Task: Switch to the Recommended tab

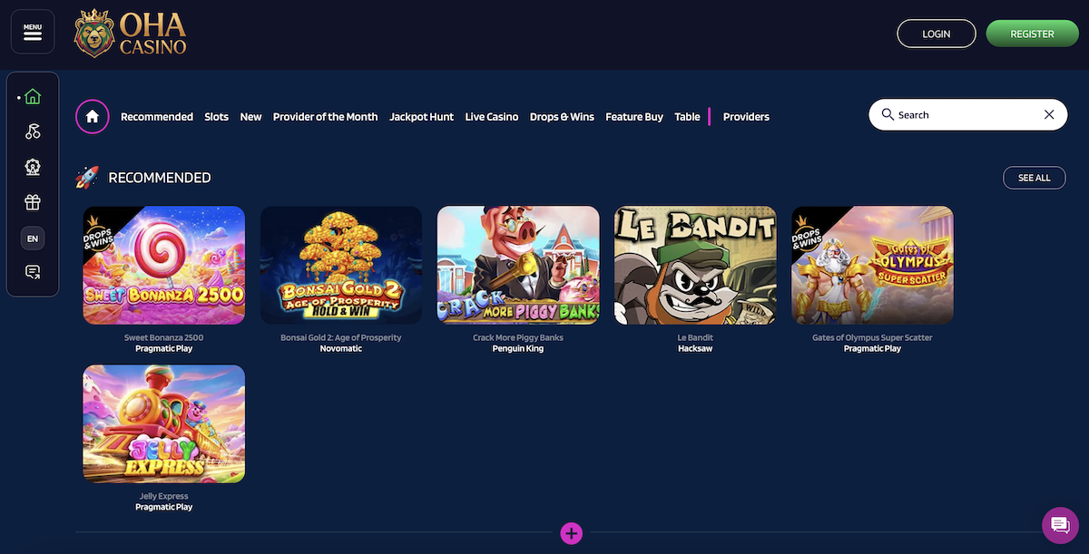Action: pos(157,117)
